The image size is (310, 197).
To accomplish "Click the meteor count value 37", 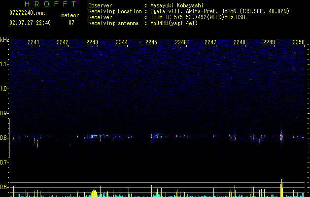I will (71, 23).
